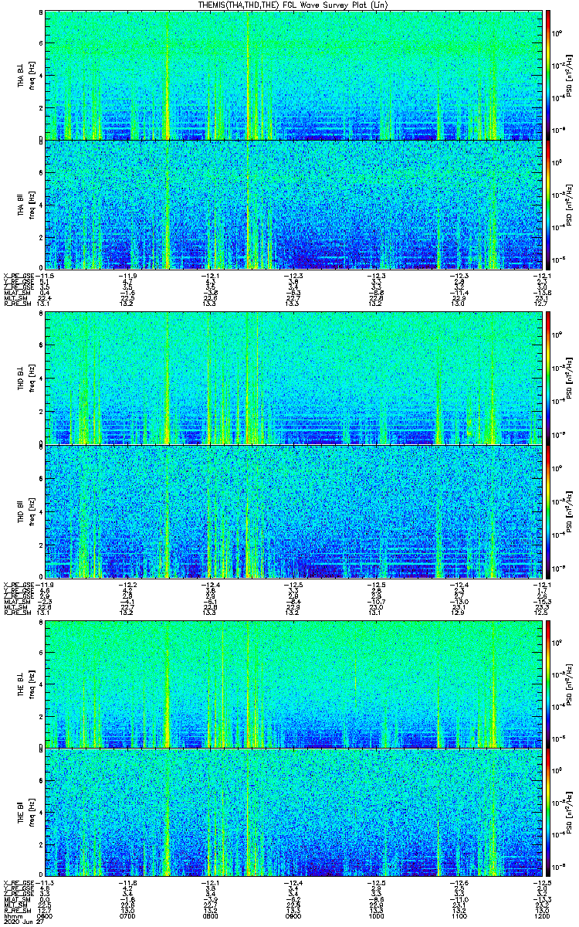Click the color bar beside THD B-parallel panel
This screenshot has height=927, width=579.
tap(549, 511)
